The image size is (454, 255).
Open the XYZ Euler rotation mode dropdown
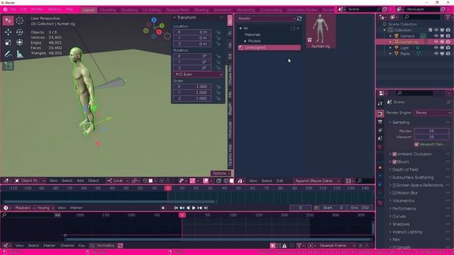pos(199,74)
